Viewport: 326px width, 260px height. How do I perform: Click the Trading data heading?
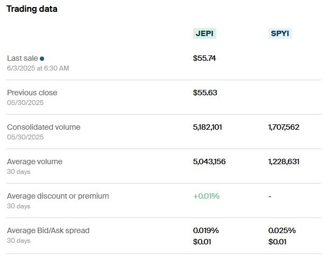click(31, 9)
